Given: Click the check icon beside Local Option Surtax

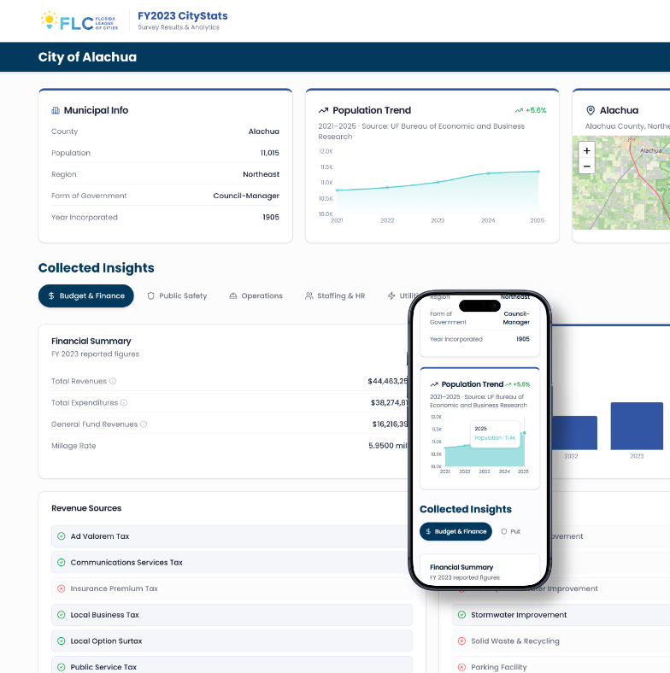Looking at the screenshot, I should (62, 641).
